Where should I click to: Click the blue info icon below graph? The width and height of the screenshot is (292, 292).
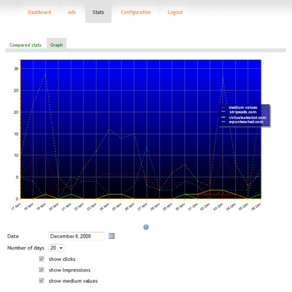(x=146, y=227)
